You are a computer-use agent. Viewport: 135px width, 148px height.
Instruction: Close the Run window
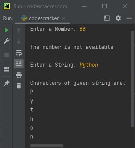125,6
